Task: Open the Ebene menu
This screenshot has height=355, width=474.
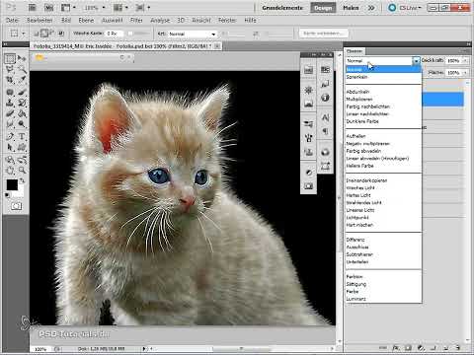Action: click(x=86, y=21)
